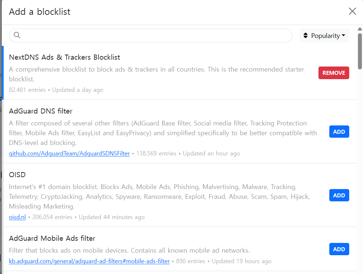
Task: Click 'Updated 19 hours ago' text
Action: click(242, 261)
